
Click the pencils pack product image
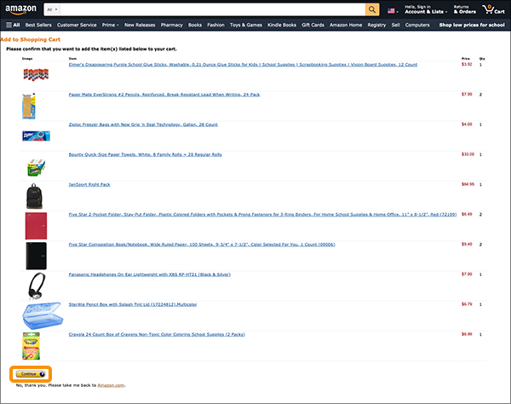29,106
